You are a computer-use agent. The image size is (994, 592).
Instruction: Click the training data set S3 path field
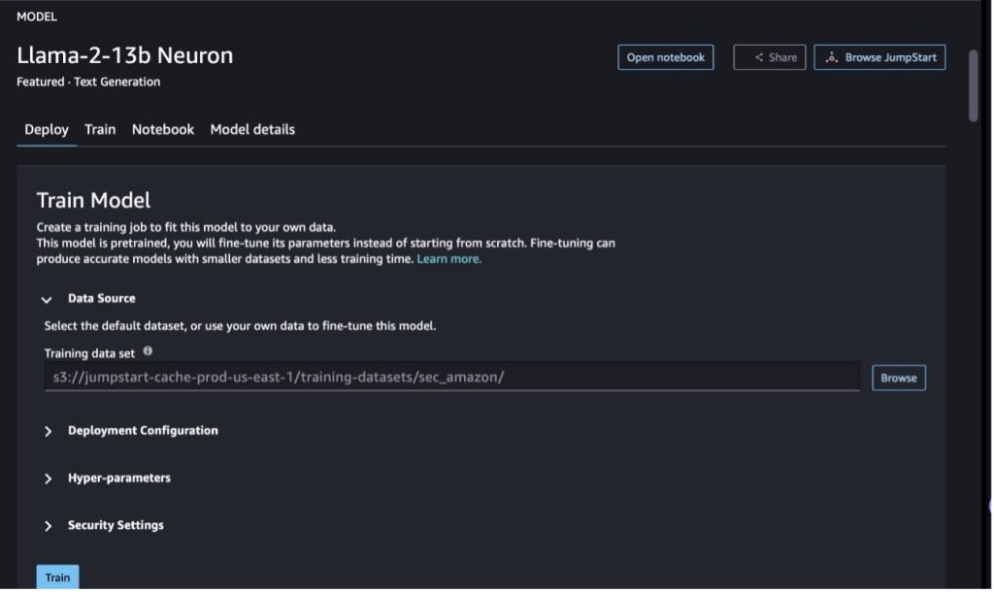pyautogui.click(x=452, y=378)
